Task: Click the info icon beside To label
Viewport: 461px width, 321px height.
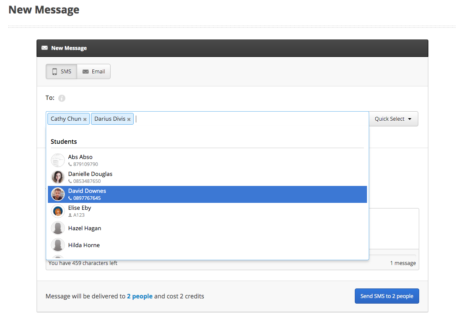Action: pyautogui.click(x=62, y=98)
